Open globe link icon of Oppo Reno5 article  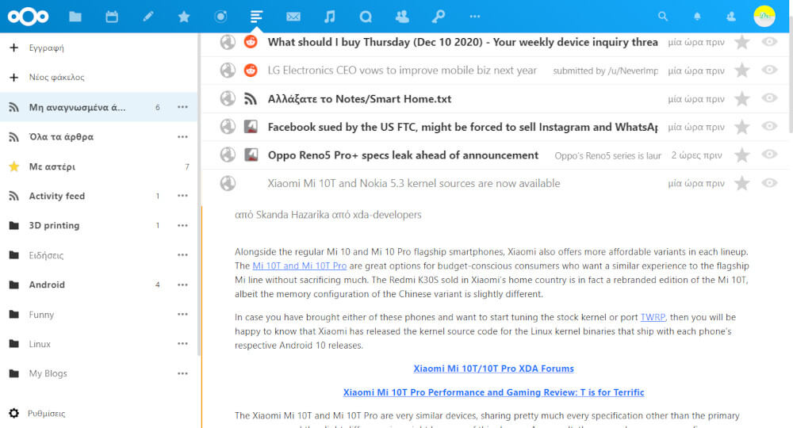click(x=228, y=155)
